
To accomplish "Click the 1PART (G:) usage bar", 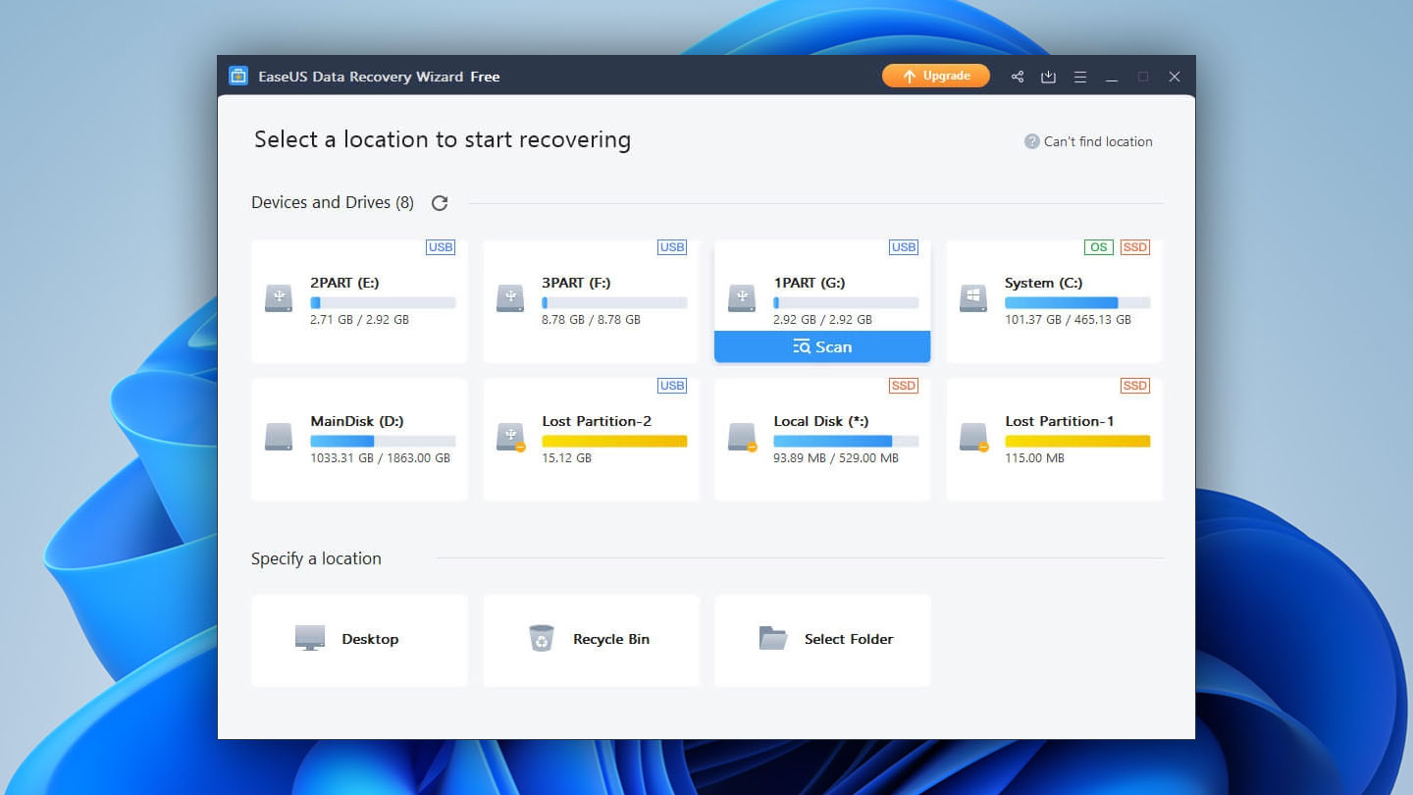I will (846, 303).
